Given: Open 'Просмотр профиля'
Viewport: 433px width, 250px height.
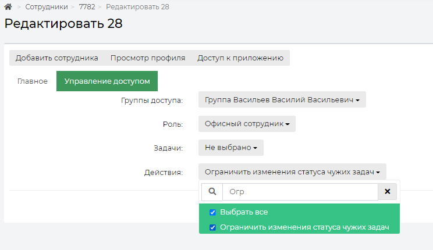Looking at the screenshot, I should 148,58.
